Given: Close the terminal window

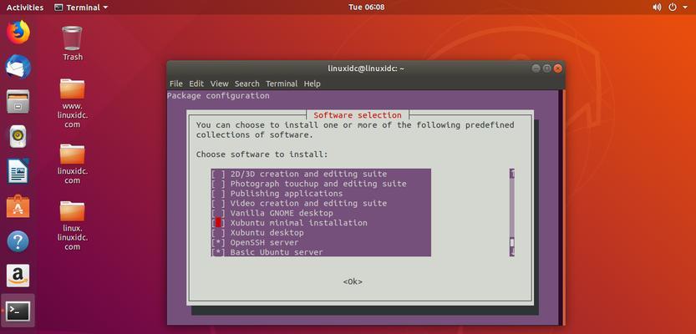Looking at the screenshot, I should (558, 68).
